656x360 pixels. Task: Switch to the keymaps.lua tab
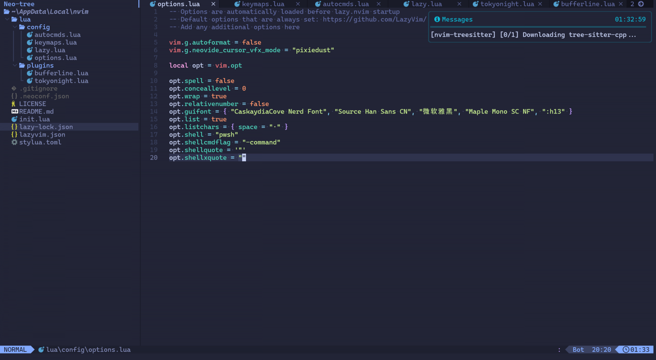tap(262, 4)
